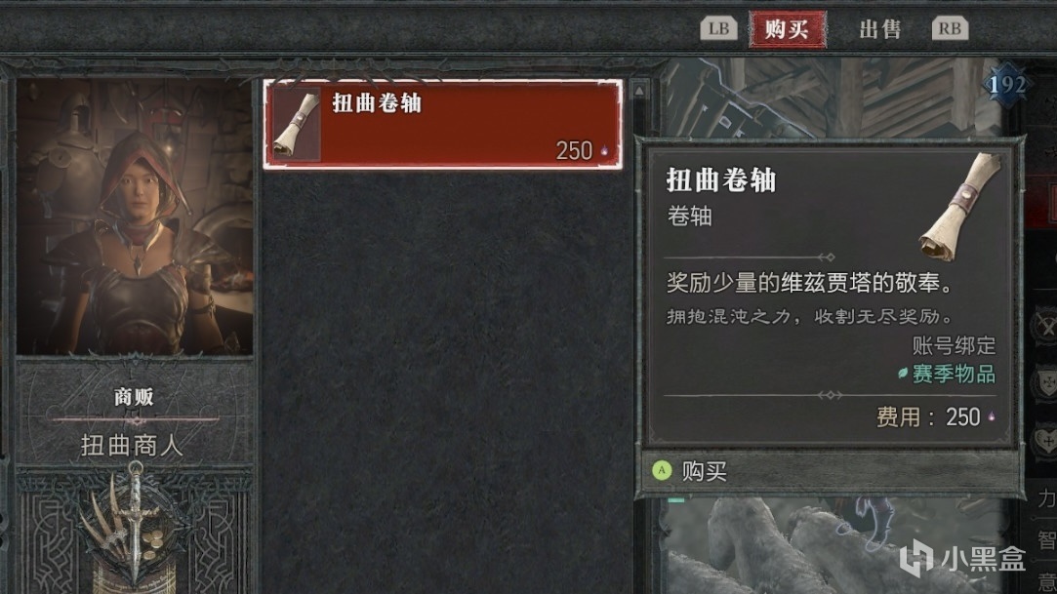Viewport: 1057px width, 594px height.
Task: Click the 扭曲商人 vendor name
Action: click(132, 445)
